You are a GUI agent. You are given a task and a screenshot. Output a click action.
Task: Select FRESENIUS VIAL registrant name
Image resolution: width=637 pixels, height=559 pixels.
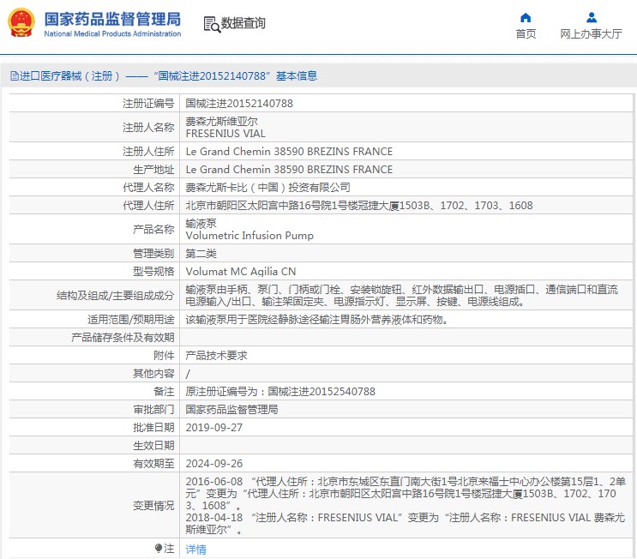(x=225, y=134)
